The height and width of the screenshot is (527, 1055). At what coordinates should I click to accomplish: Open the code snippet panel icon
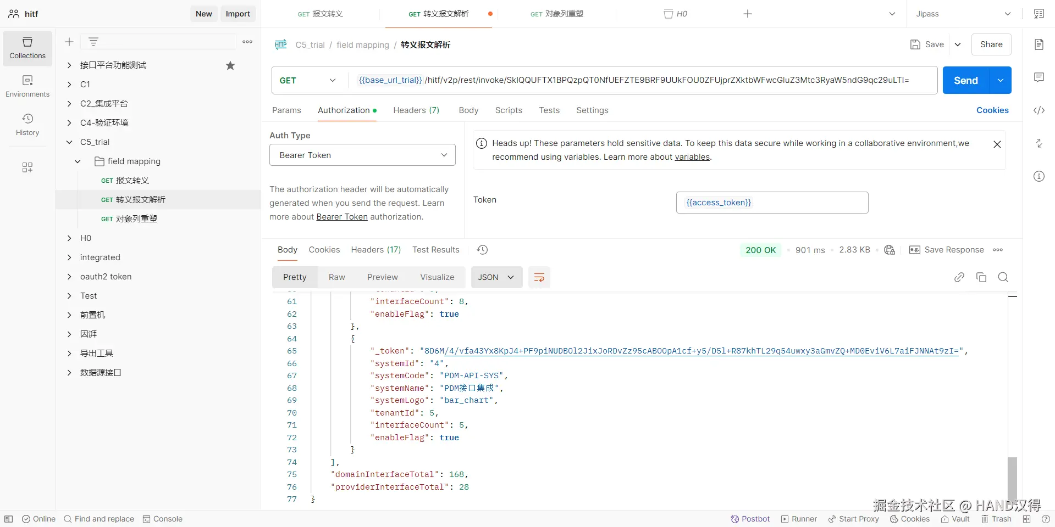click(1039, 110)
